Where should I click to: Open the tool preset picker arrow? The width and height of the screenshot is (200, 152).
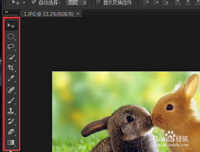pos(24,2)
